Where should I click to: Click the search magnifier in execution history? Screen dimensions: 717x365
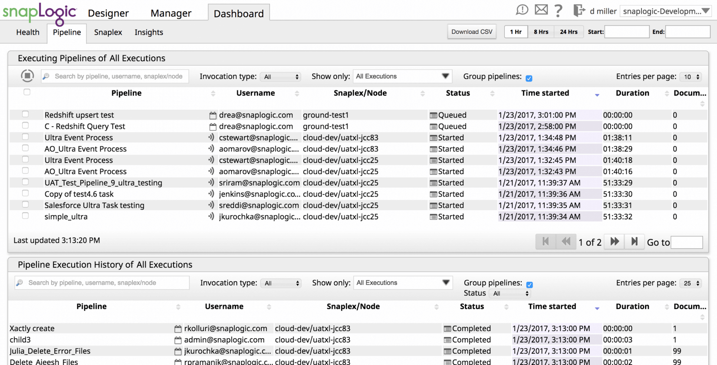(x=20, y=283)
